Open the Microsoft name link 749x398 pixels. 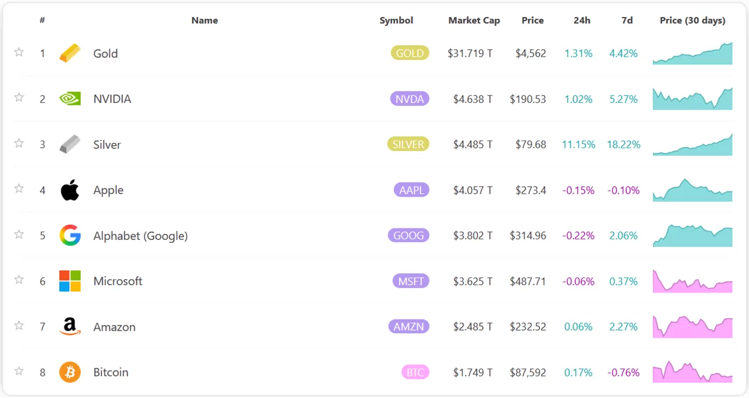(118, 281)
